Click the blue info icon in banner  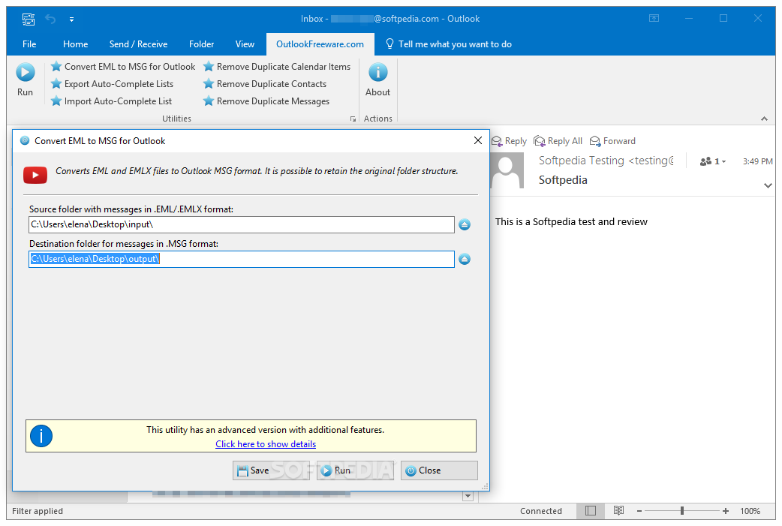pos(41,436)
